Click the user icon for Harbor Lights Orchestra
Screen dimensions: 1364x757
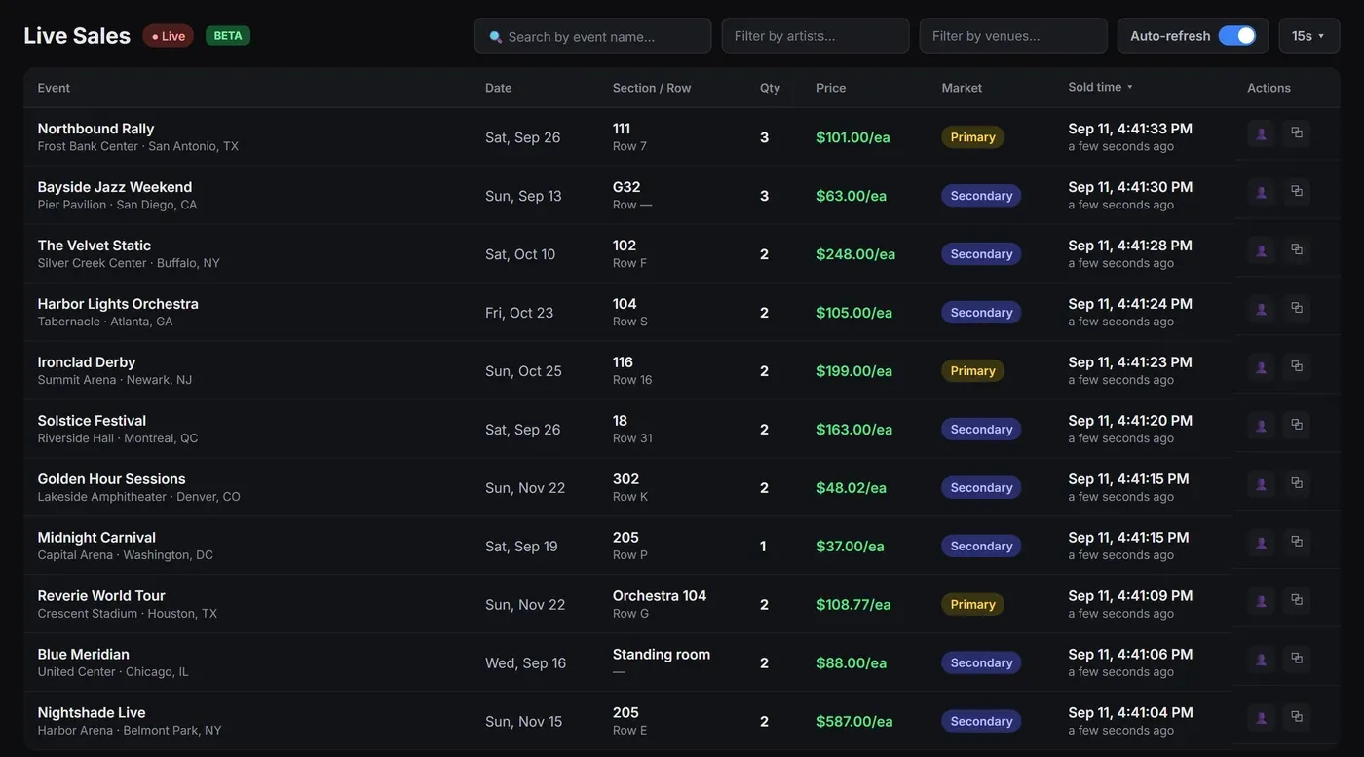click(x=1261, y=309)
